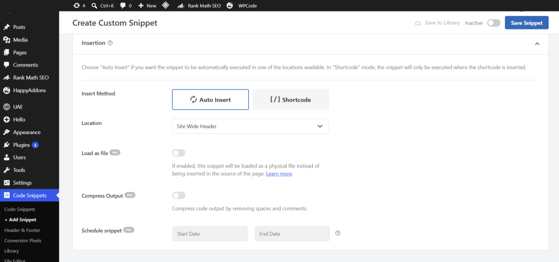Click the Create Custom Snippet heading

(115, 23)
